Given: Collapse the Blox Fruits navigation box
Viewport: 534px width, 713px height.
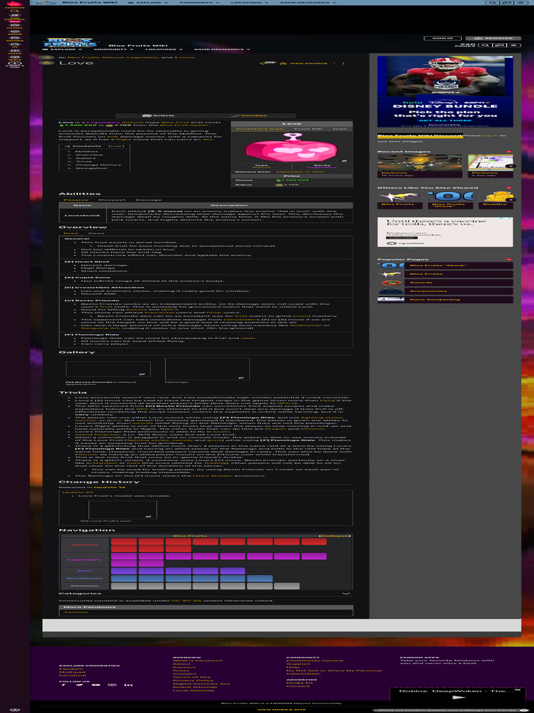Looking at the screenshot, I should pos(334,535).
